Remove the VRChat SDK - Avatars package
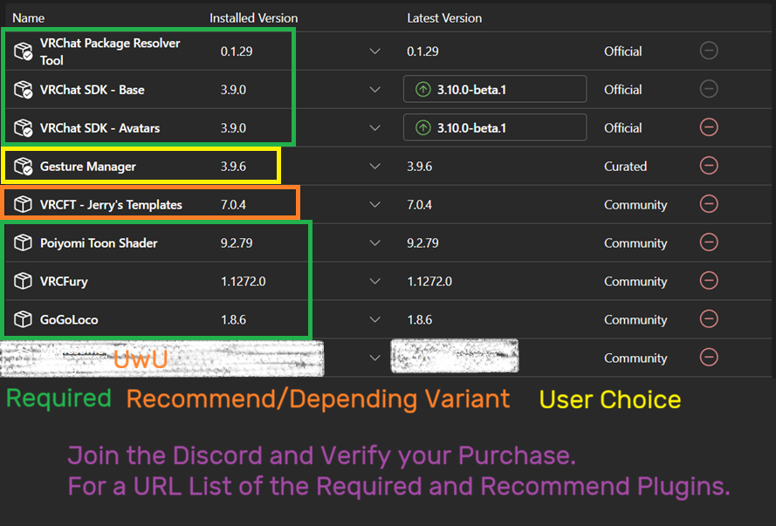This screenshot has height=526, width=776. (x=709, y=127)
